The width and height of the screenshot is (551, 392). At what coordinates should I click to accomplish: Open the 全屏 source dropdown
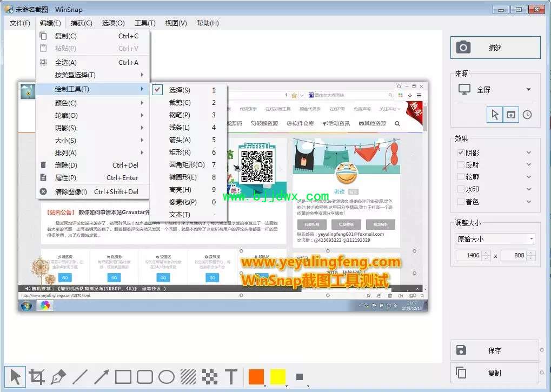496,90
